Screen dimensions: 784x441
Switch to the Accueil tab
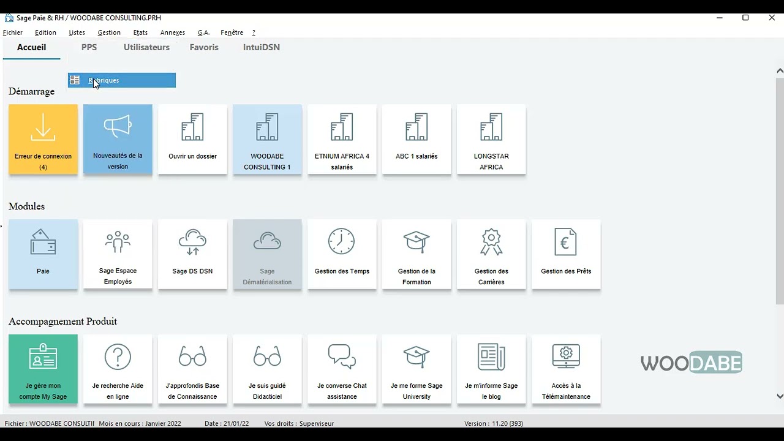(x=31, y=47)
